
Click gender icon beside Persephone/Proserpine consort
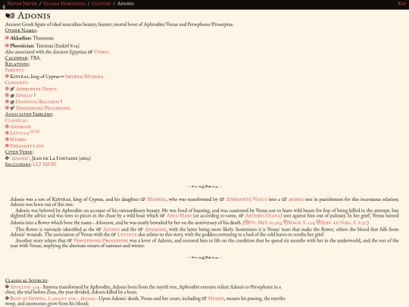point(12,108)
